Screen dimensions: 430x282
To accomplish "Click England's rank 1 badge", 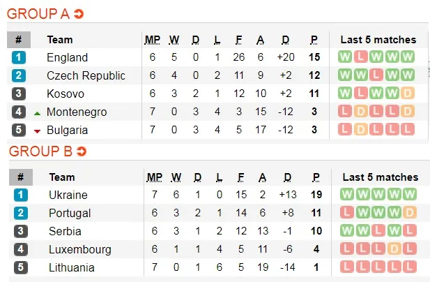I will pos(19,57).
